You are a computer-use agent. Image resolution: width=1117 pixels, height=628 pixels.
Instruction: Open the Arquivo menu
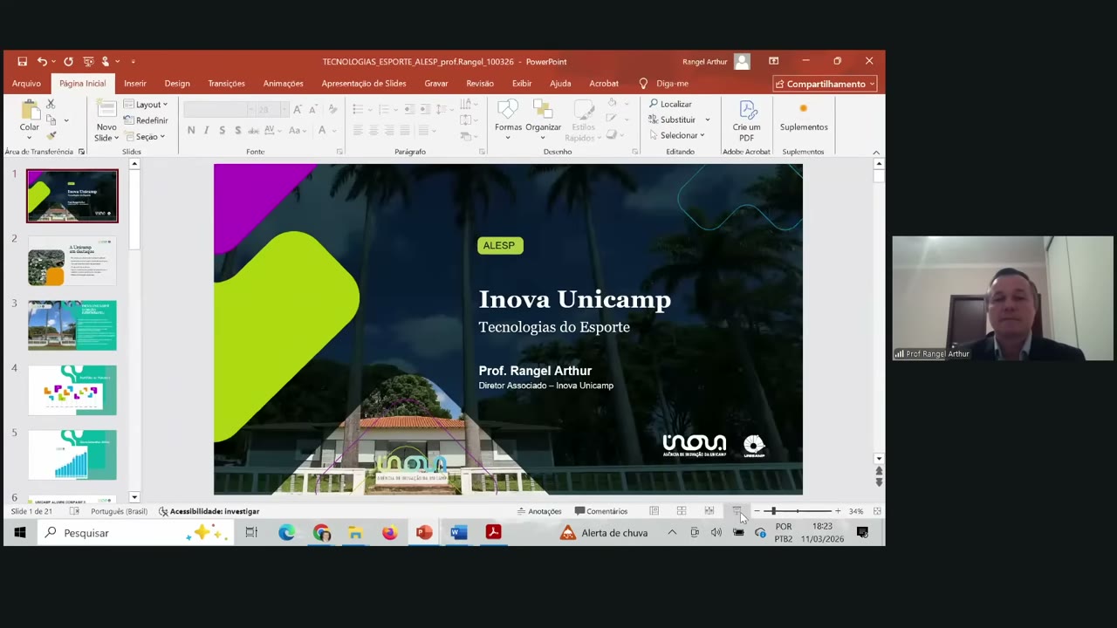click(x=26, y=84)
